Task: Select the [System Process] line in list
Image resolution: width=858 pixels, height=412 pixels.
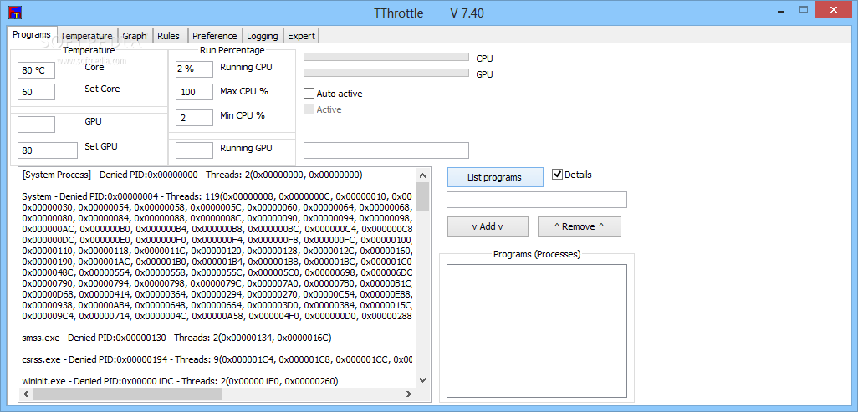Action: (192, 175)
